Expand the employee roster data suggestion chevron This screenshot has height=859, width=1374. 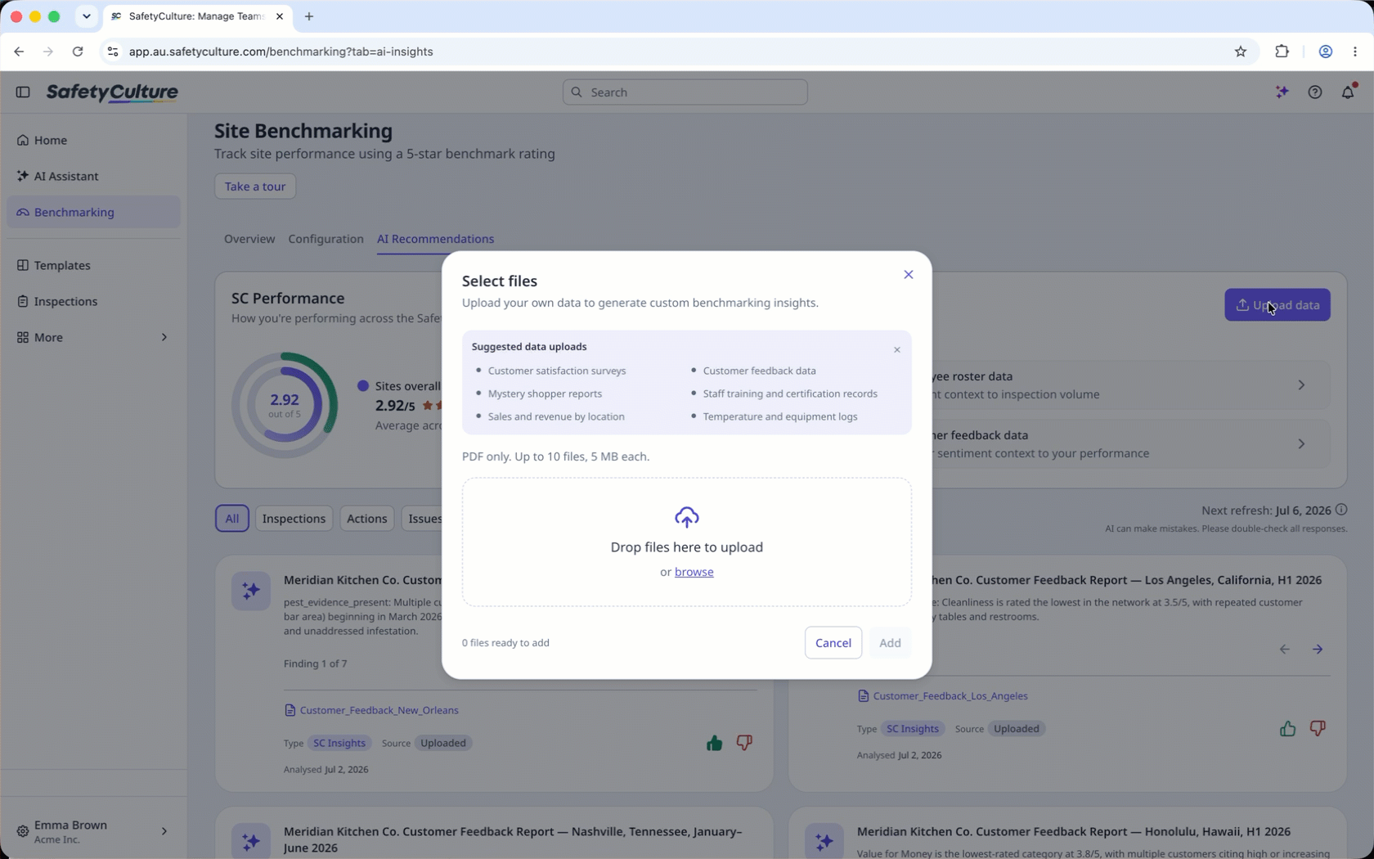[1301, 385]
